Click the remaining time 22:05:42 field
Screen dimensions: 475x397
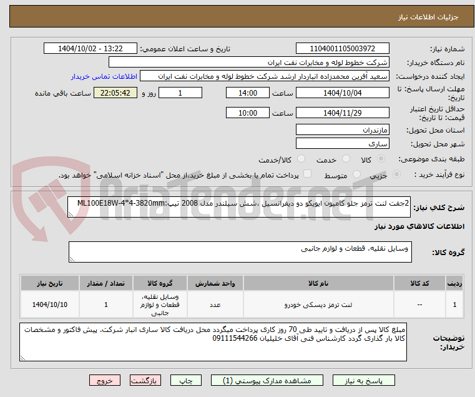point(115,93)
